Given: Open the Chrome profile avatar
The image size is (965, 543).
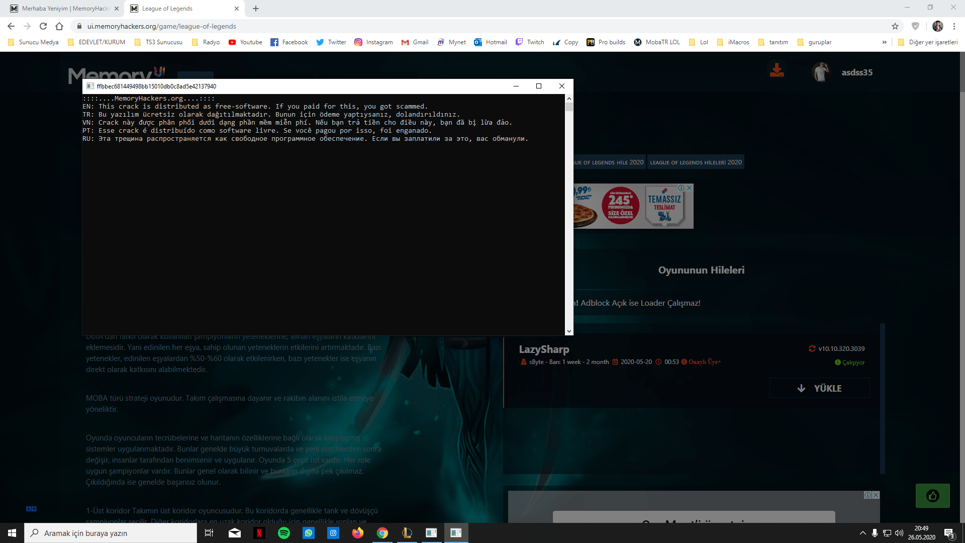Looking at the screenshot, I should 938,26.
